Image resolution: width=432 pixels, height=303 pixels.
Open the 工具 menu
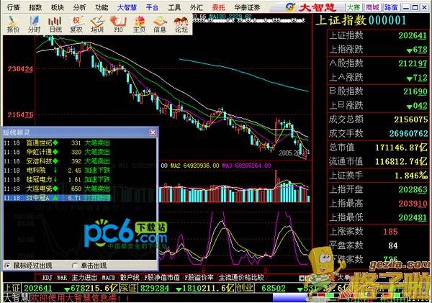(174, 7)
